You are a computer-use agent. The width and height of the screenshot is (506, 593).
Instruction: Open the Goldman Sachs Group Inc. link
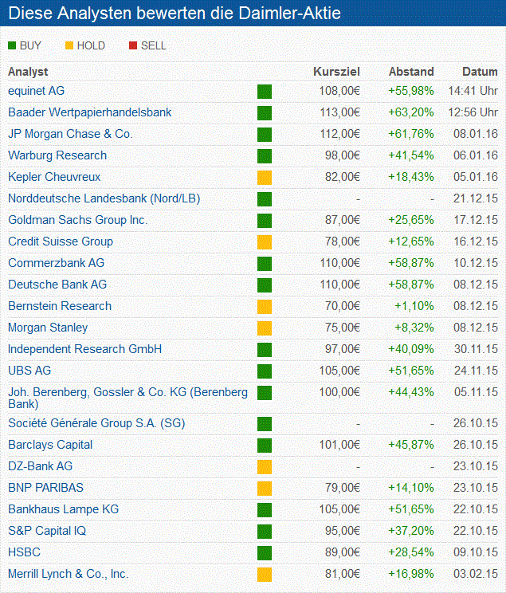(78, 220)
